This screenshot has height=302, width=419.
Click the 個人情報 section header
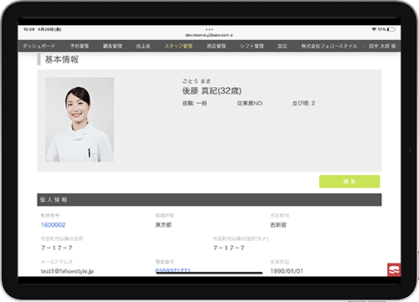pyautogui.click(x=209, y=200)
